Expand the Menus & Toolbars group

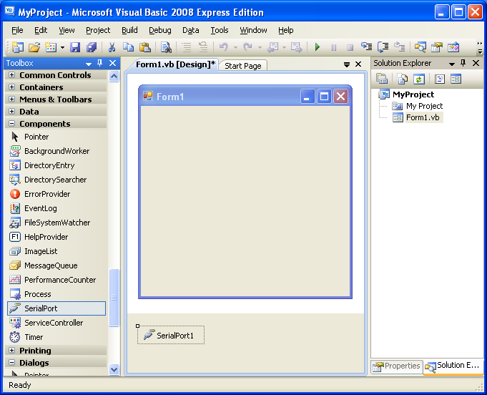pyautogui.click(x=12, y=99)
